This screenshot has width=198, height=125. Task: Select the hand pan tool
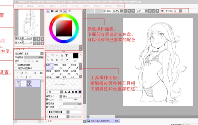62,60
